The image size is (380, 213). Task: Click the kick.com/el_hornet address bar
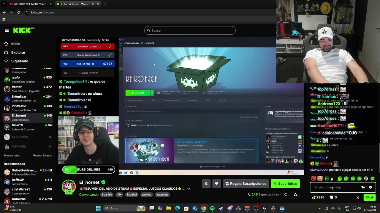coord(42,12)
